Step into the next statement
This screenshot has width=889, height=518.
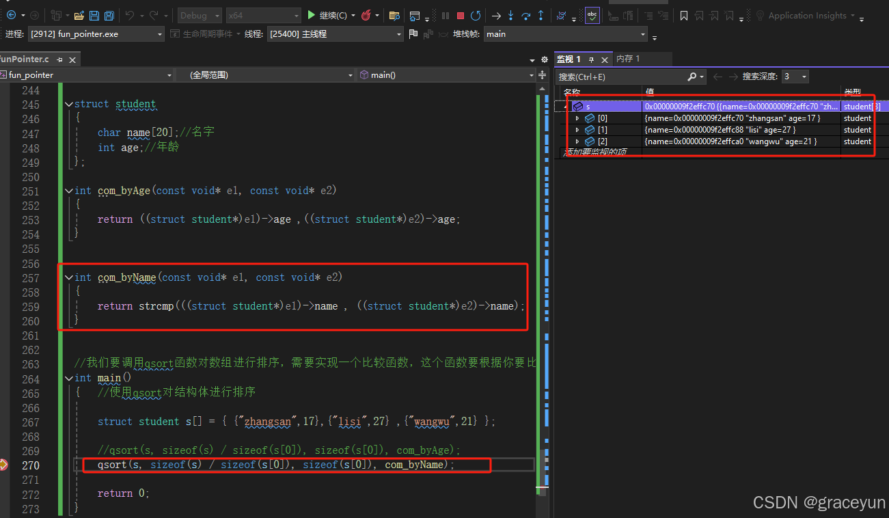[511, 15]
